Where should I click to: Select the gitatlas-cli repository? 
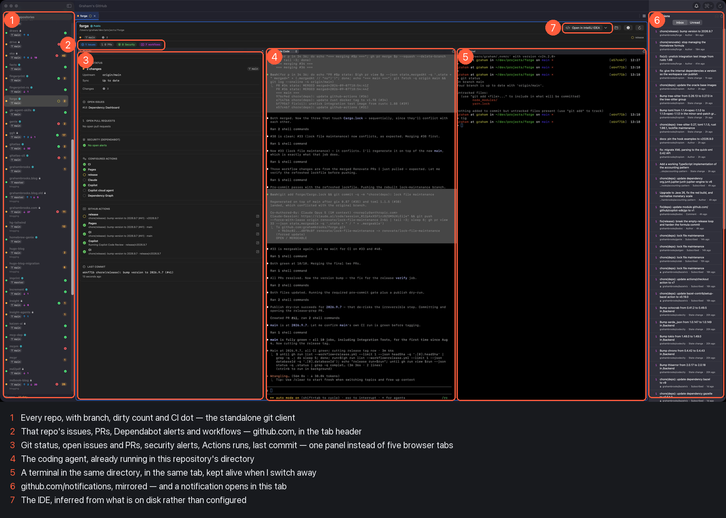coord(36,157)
